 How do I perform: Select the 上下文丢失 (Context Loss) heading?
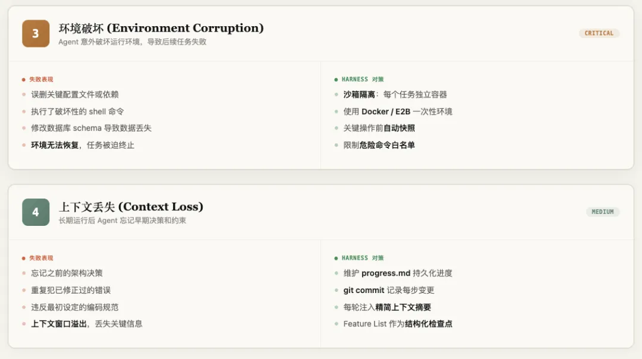coord(131,207)
